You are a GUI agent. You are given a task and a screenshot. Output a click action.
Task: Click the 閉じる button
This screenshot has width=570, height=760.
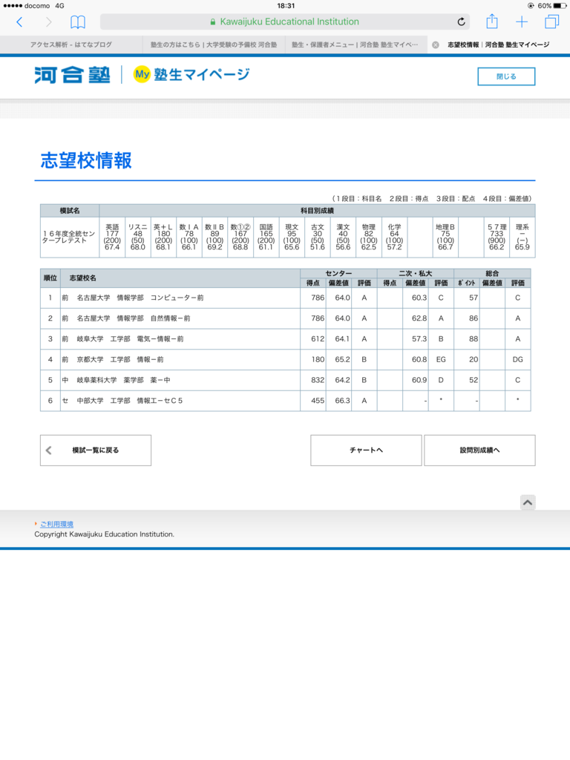pos(506,76)
